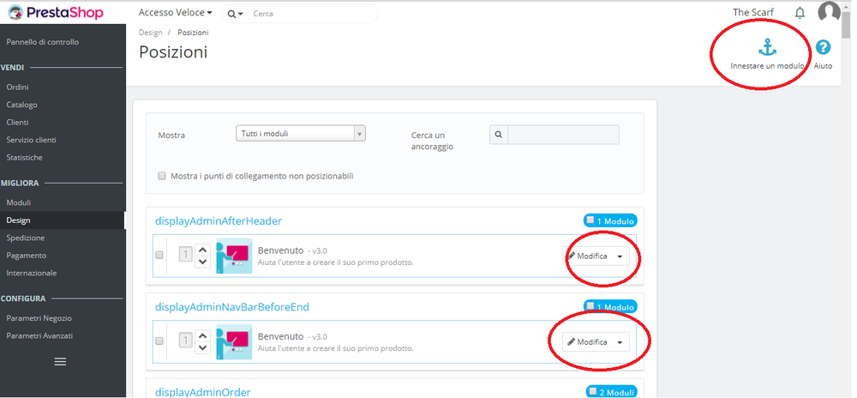Open the user avatar menu
The width and height of the screenshot is (857, 398).
pyautogui.click(x=829, y=12)
